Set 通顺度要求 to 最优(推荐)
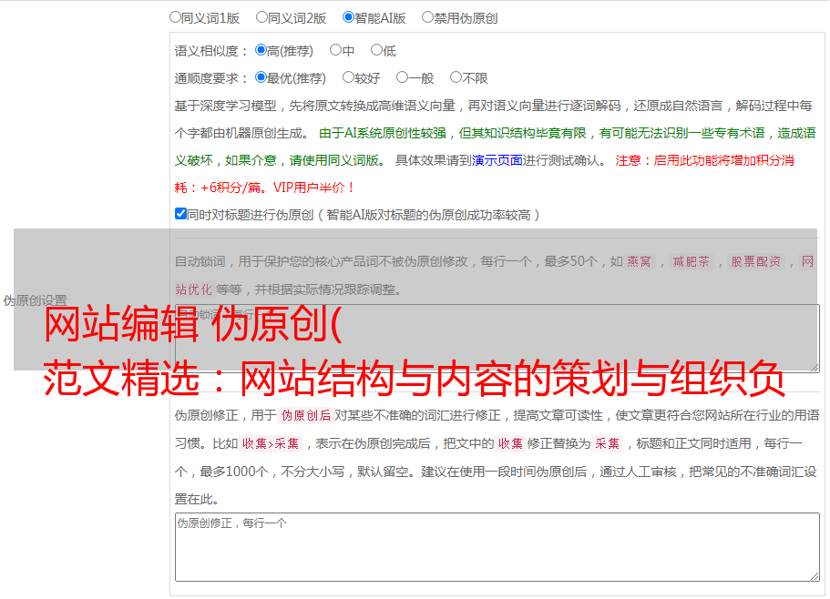 coord(261,78)
